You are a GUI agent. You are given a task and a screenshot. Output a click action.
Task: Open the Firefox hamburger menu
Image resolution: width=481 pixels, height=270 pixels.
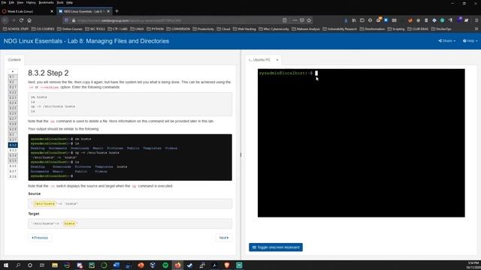click(x=476, y=20)
